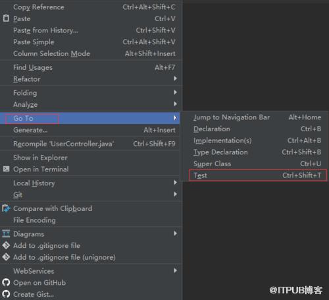This screenshot has width=329, height=300.
Task: Choose File Encoding
Action: [91, 220]
